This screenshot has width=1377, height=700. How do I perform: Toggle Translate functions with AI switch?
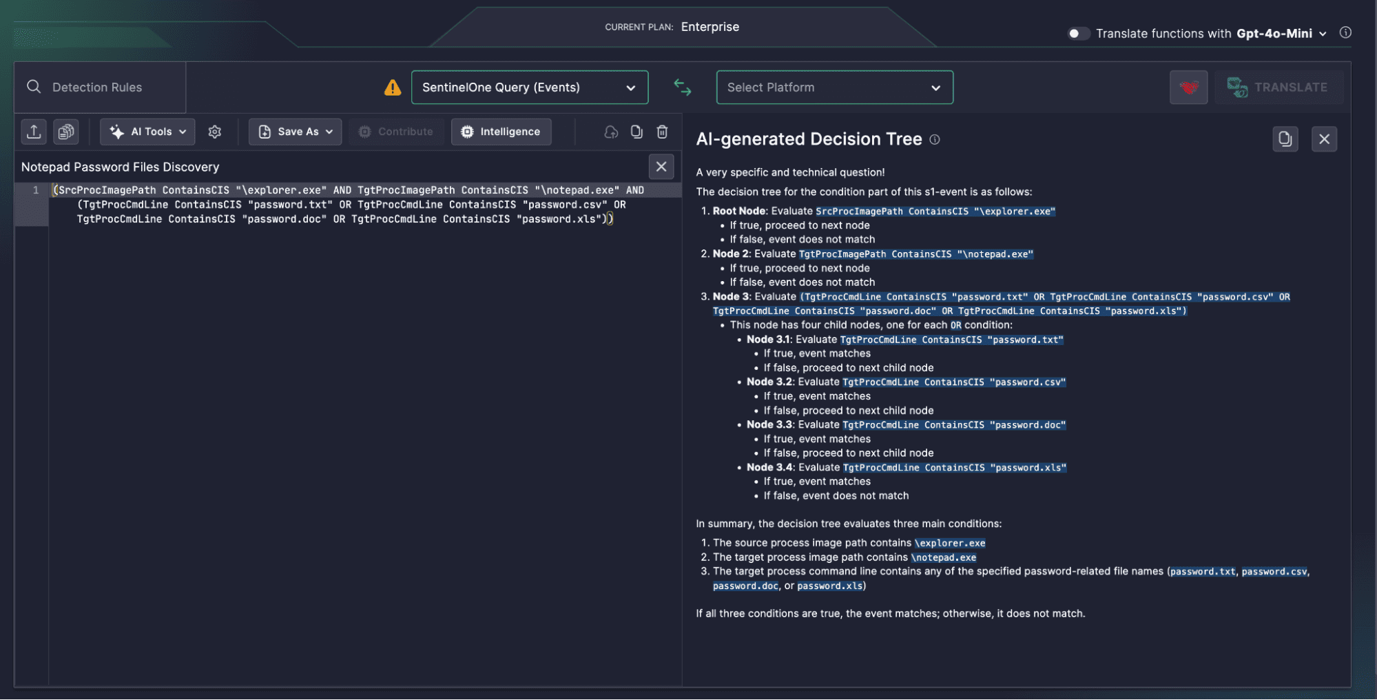click(1078, 33)
